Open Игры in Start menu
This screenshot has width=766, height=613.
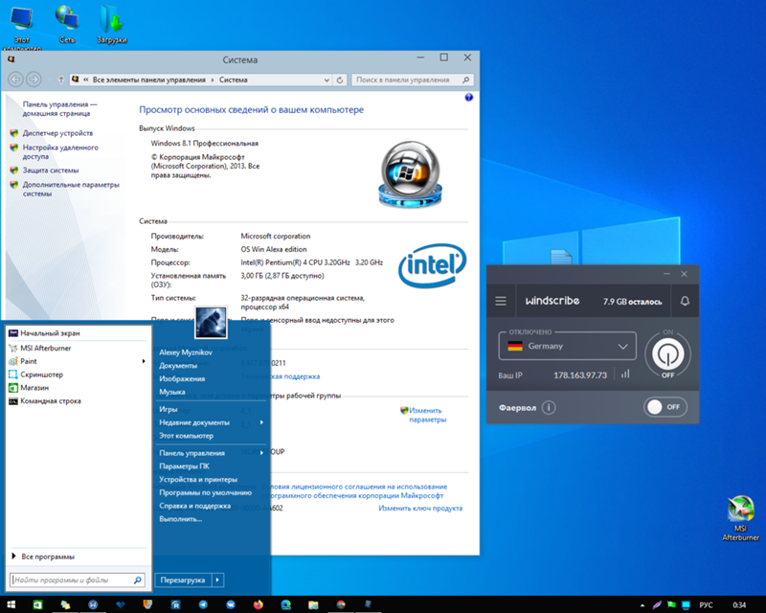169,409
